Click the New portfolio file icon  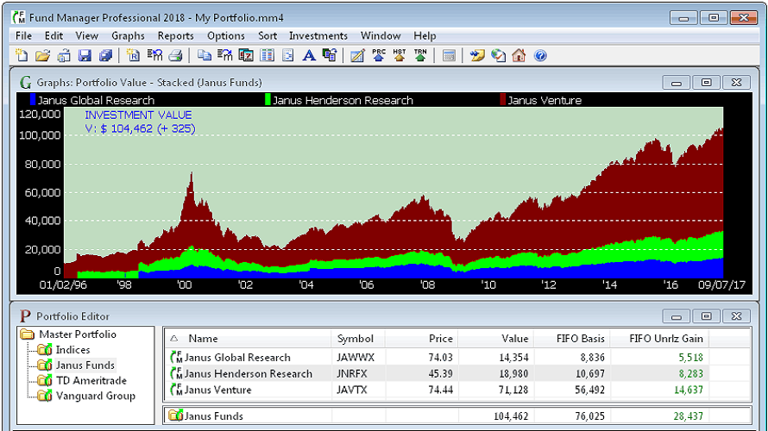pyautogui.click(x=21, y=56)
